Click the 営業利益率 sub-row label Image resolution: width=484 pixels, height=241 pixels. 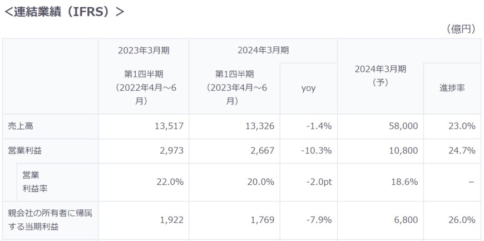click(34, 182)
